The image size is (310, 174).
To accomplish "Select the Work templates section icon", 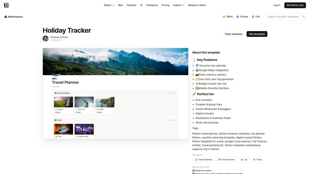I will pyautogui.click(x=224, y=16).
